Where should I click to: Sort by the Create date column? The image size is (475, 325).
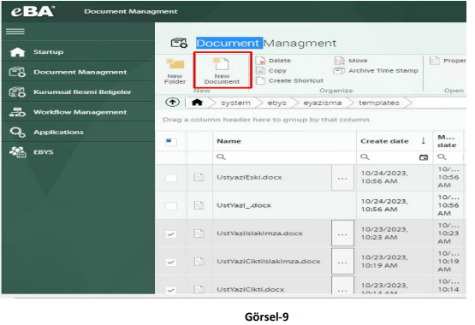[x=395, y=141]
